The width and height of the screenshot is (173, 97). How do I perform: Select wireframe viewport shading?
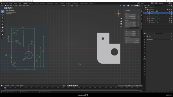coord(134,6)
